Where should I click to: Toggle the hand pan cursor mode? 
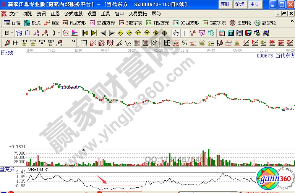point(176,33)
